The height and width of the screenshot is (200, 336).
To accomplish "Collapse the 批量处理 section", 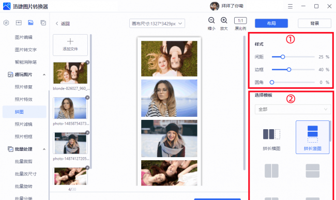I will click(x=44, y=149).
